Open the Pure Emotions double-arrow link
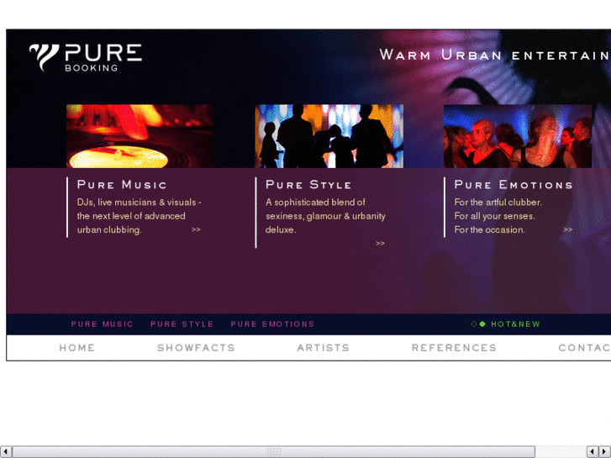Image resolution: width=611 pixels, height=458 pixels. click(568, 229)
